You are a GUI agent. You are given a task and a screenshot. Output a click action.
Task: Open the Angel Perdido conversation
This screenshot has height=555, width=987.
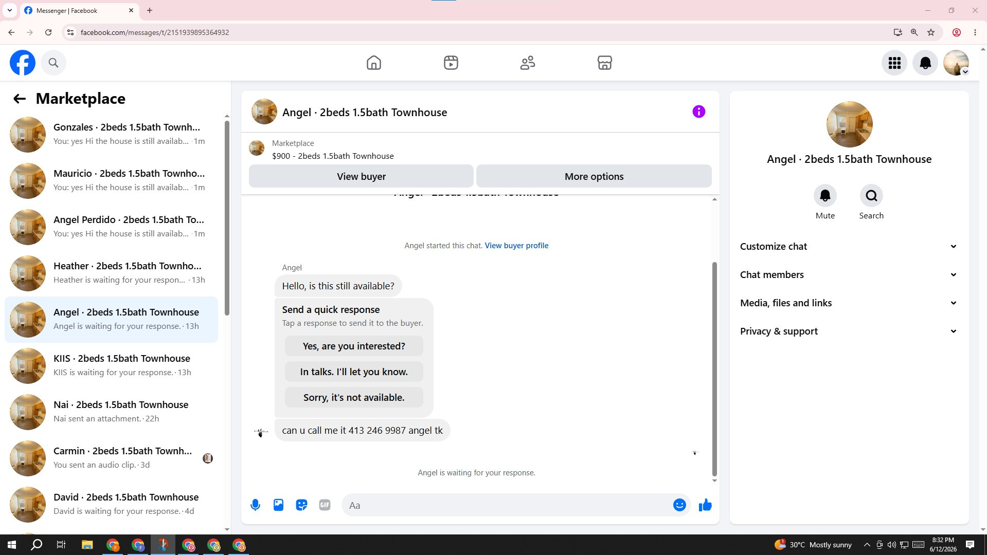pyautogui.click(x=111, y=227)
